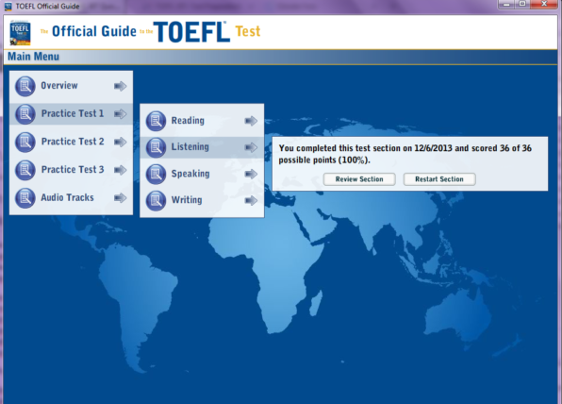Click the TOEFL book cover logo
Image resolution: width=562 pixels, height=404 pixels.
tap(20, 33)
